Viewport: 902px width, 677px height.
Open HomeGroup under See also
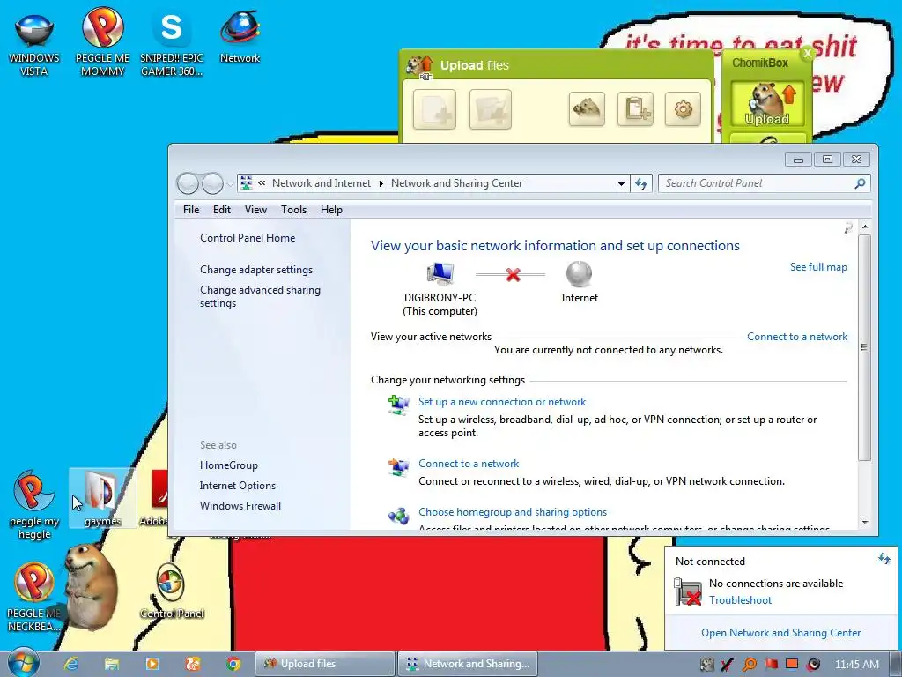point(228,465)
